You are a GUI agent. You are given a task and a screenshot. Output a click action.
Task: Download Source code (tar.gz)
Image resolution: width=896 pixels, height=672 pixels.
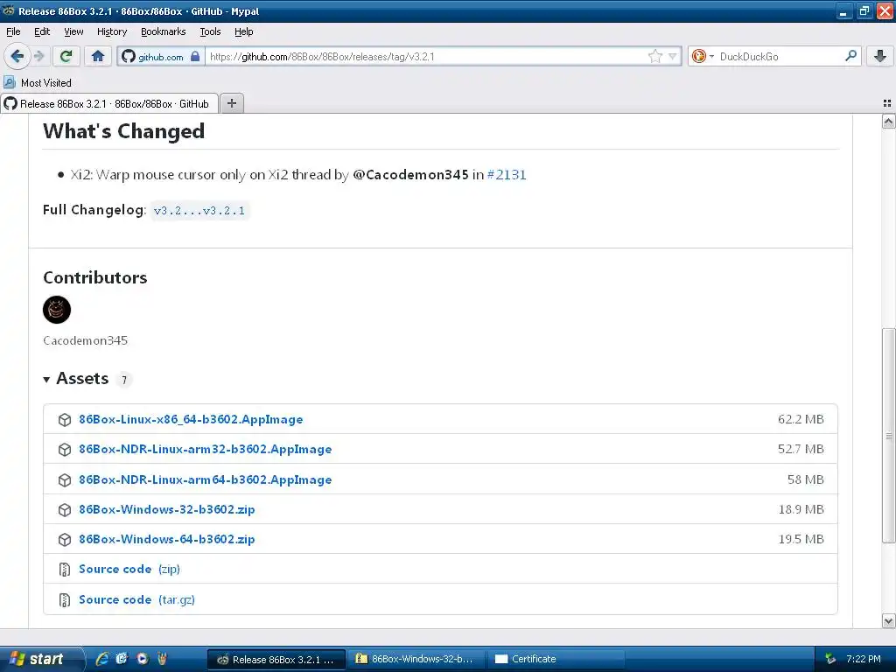(136, 599)
